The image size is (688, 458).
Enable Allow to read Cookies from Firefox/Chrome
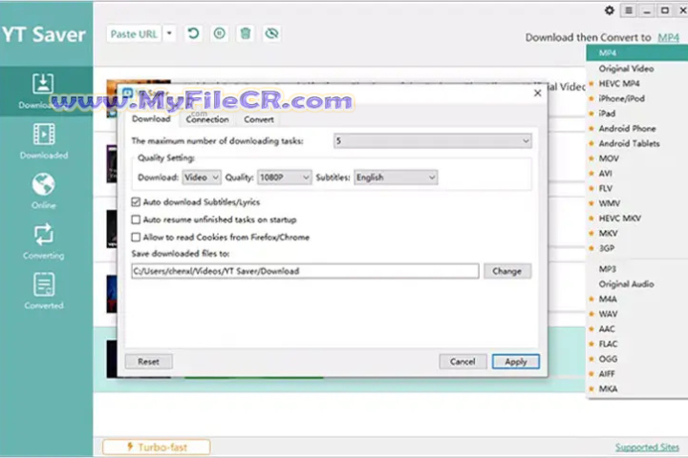(x=136, y=237)
